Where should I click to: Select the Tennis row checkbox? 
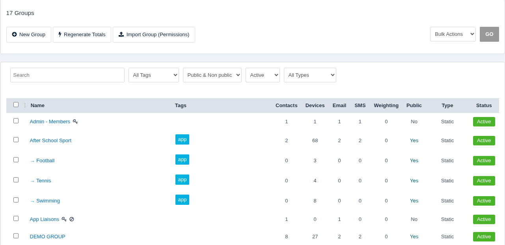(x=16, y=180)
